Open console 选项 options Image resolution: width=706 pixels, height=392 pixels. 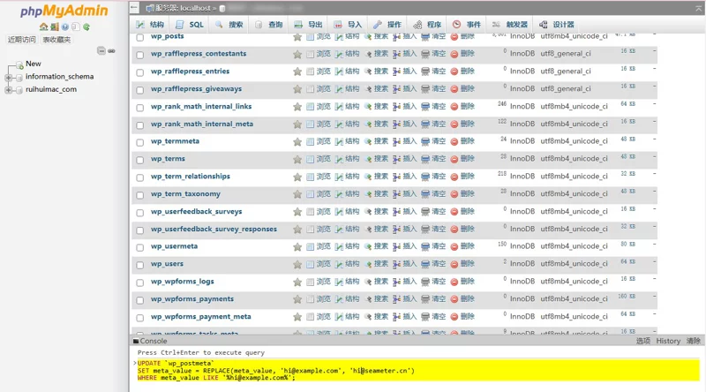pyautogui.click(x=643, y=341)
